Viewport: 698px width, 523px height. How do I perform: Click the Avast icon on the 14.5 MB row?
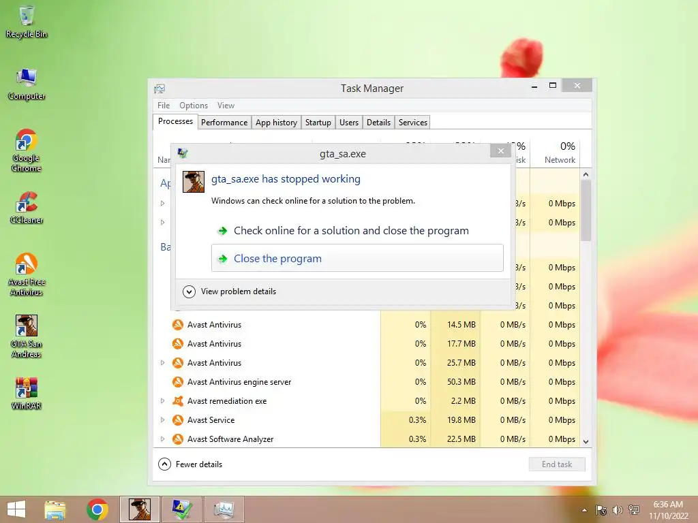178,325
